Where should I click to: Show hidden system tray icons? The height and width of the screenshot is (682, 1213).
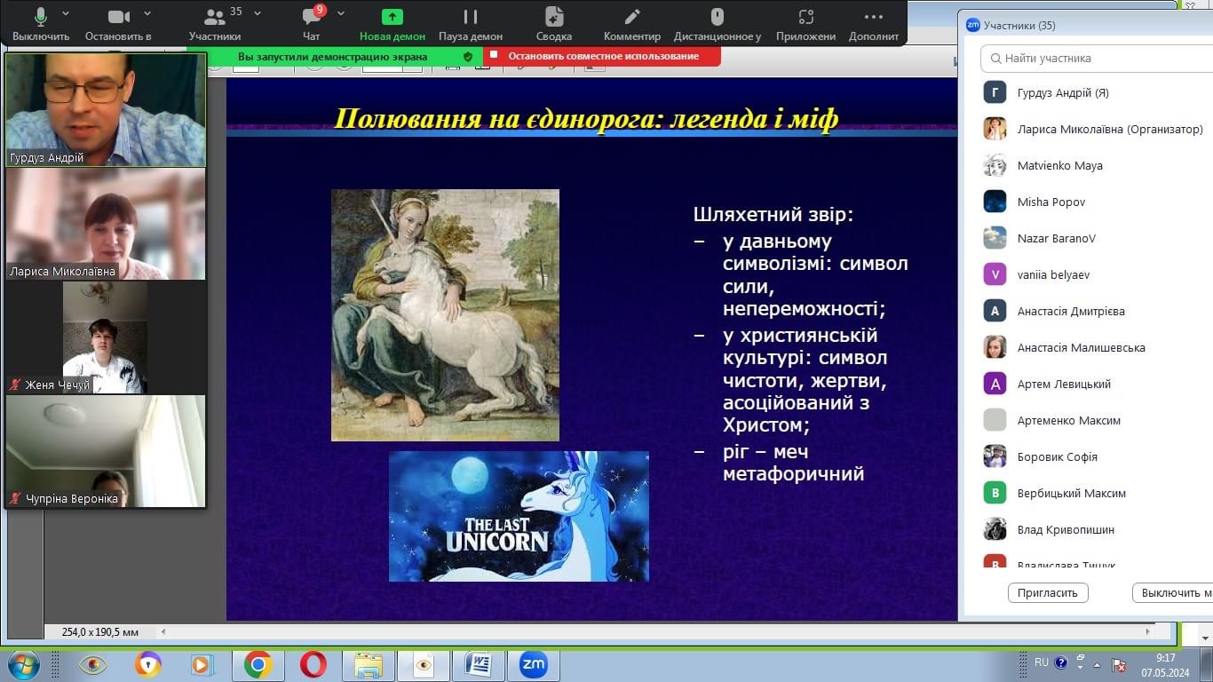[x=1098, y=664]
